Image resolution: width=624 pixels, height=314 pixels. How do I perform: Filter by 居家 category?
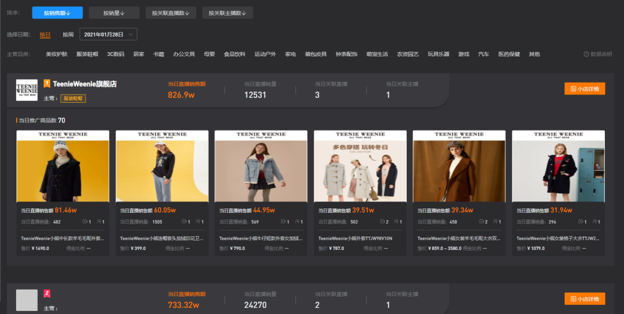(139, 54)
